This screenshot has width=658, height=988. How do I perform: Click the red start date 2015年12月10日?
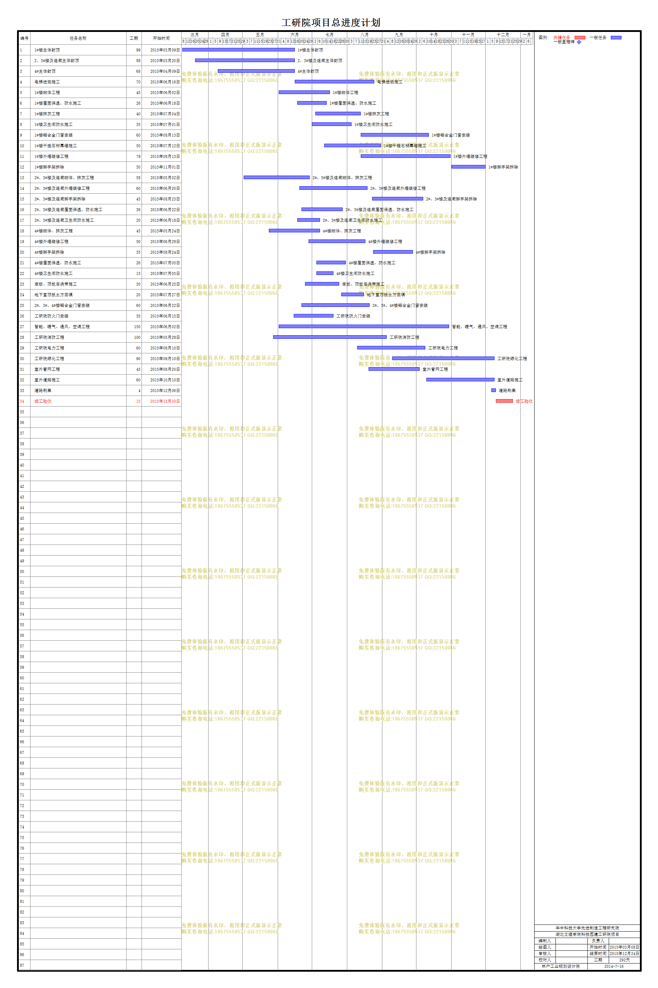coord(161,401)
